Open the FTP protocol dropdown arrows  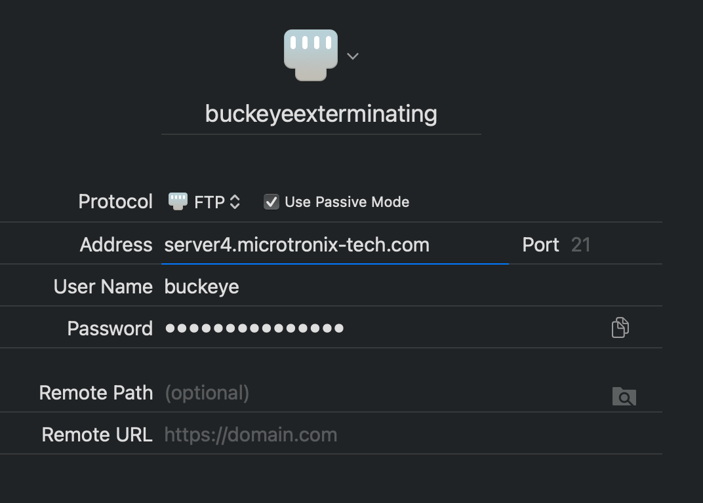(x=235, y=202)
